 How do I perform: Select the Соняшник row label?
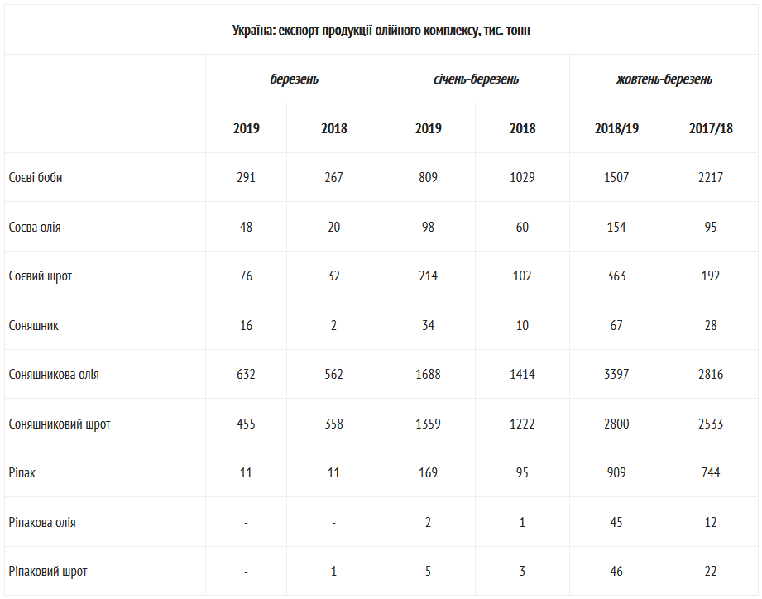tap(34, 325)
